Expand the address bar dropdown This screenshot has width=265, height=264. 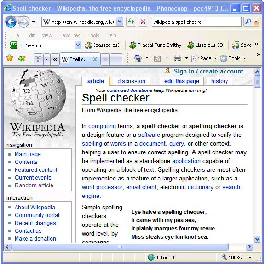click(x=120, y=22)
